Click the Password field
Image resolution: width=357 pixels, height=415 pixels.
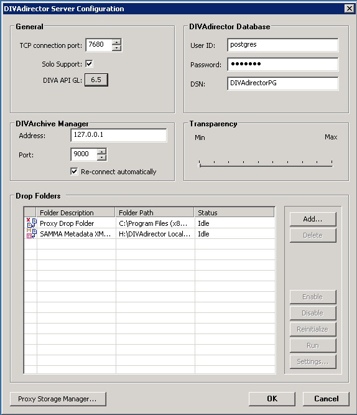coord(282,64)
